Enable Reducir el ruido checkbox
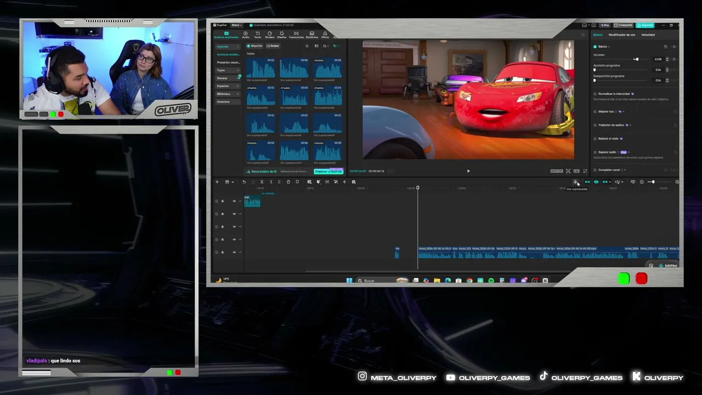 pos(595,139)
